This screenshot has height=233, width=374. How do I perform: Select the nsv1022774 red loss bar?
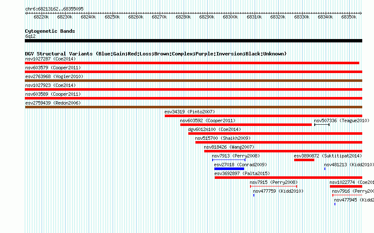pyautogui.click(x=346, y=186)
